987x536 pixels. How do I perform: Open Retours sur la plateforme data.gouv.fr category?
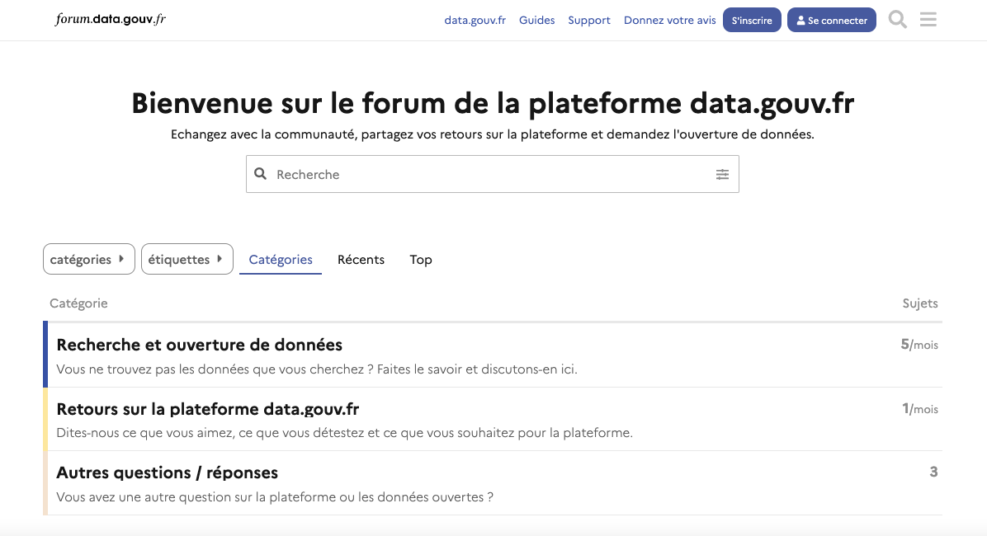[208, 409]
